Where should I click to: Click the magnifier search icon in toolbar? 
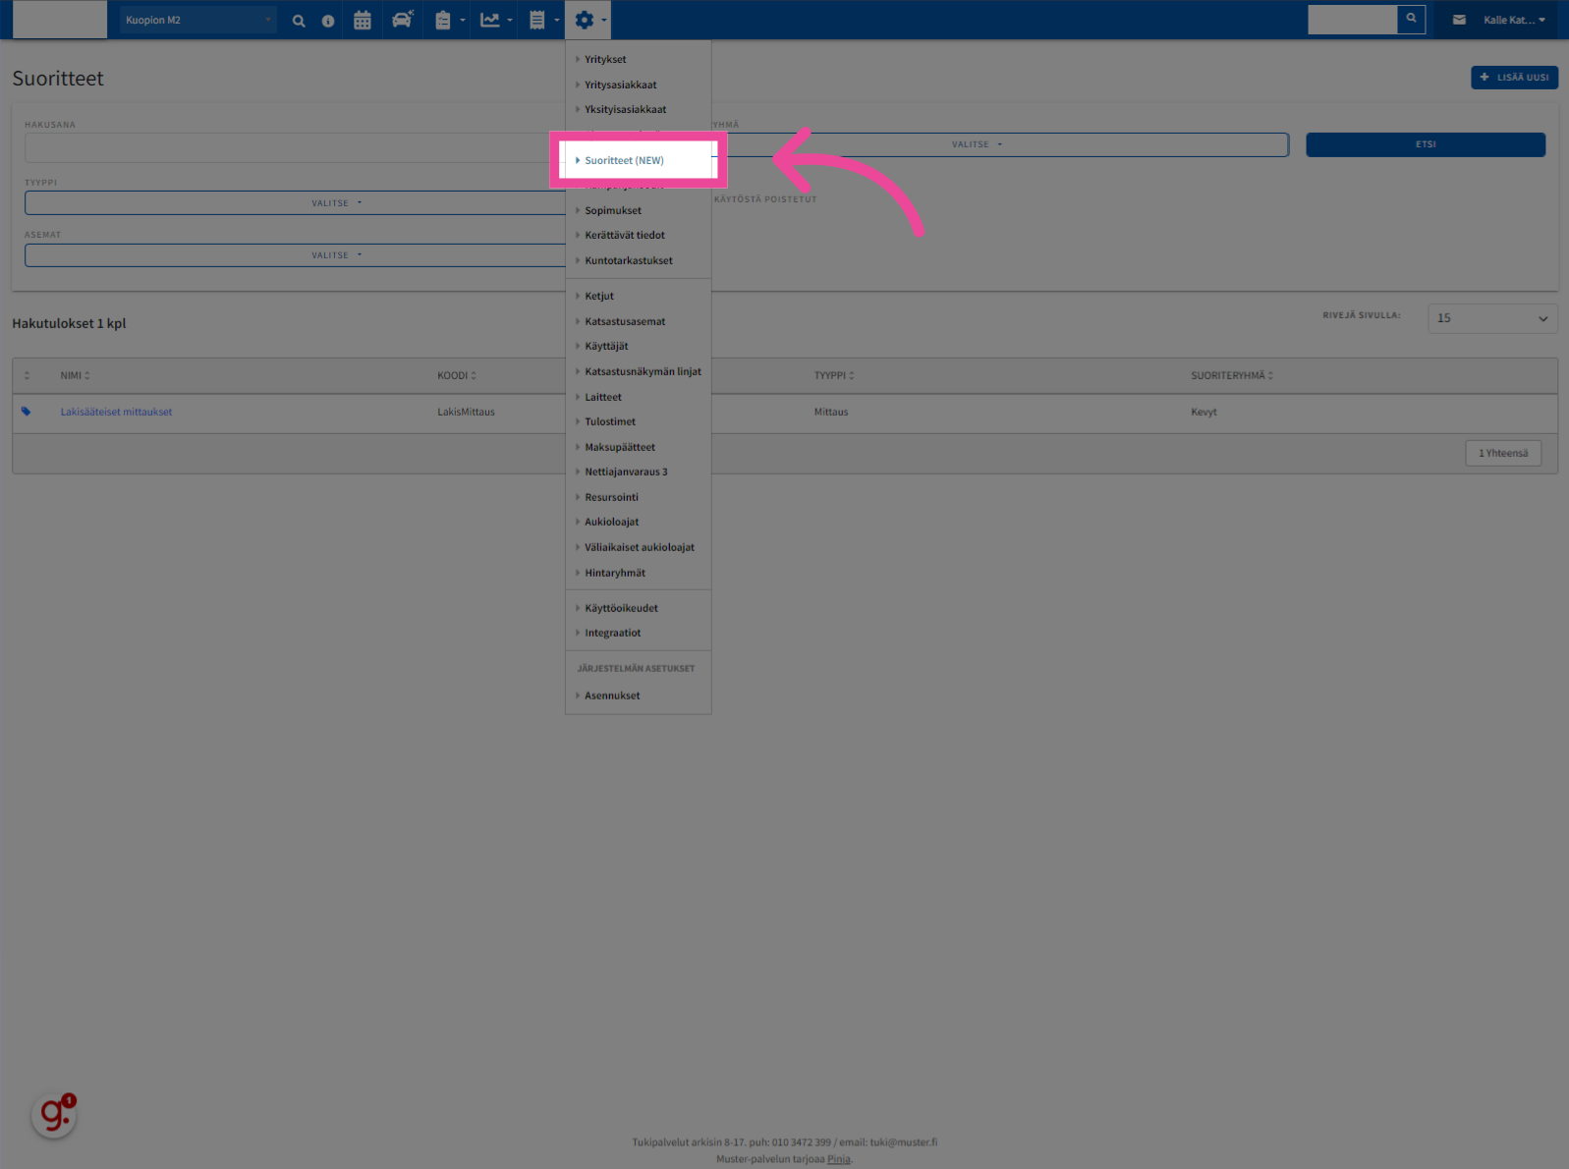tap(299, 21)
